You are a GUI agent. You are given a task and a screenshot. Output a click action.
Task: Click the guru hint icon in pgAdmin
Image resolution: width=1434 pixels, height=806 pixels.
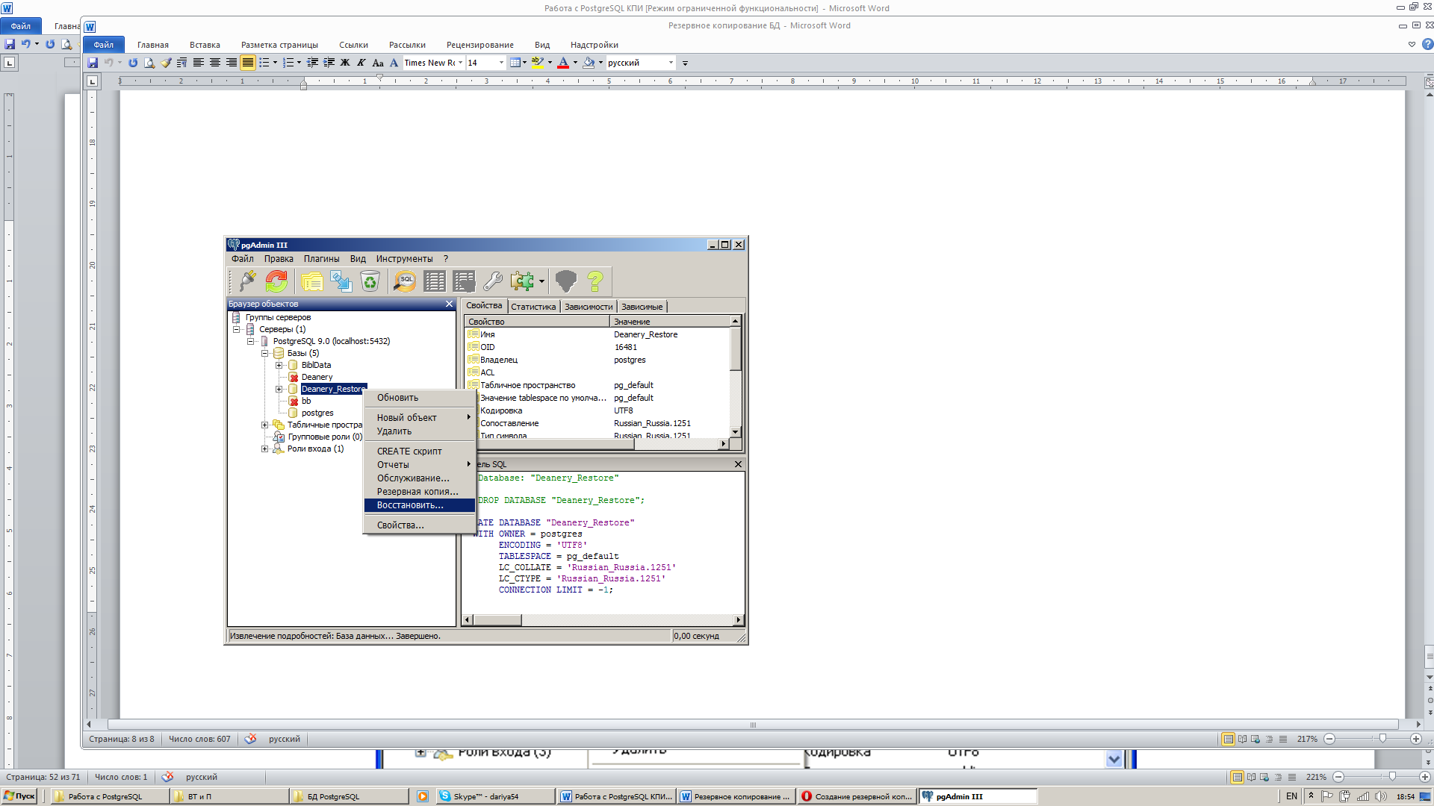(x=566, y=281)
